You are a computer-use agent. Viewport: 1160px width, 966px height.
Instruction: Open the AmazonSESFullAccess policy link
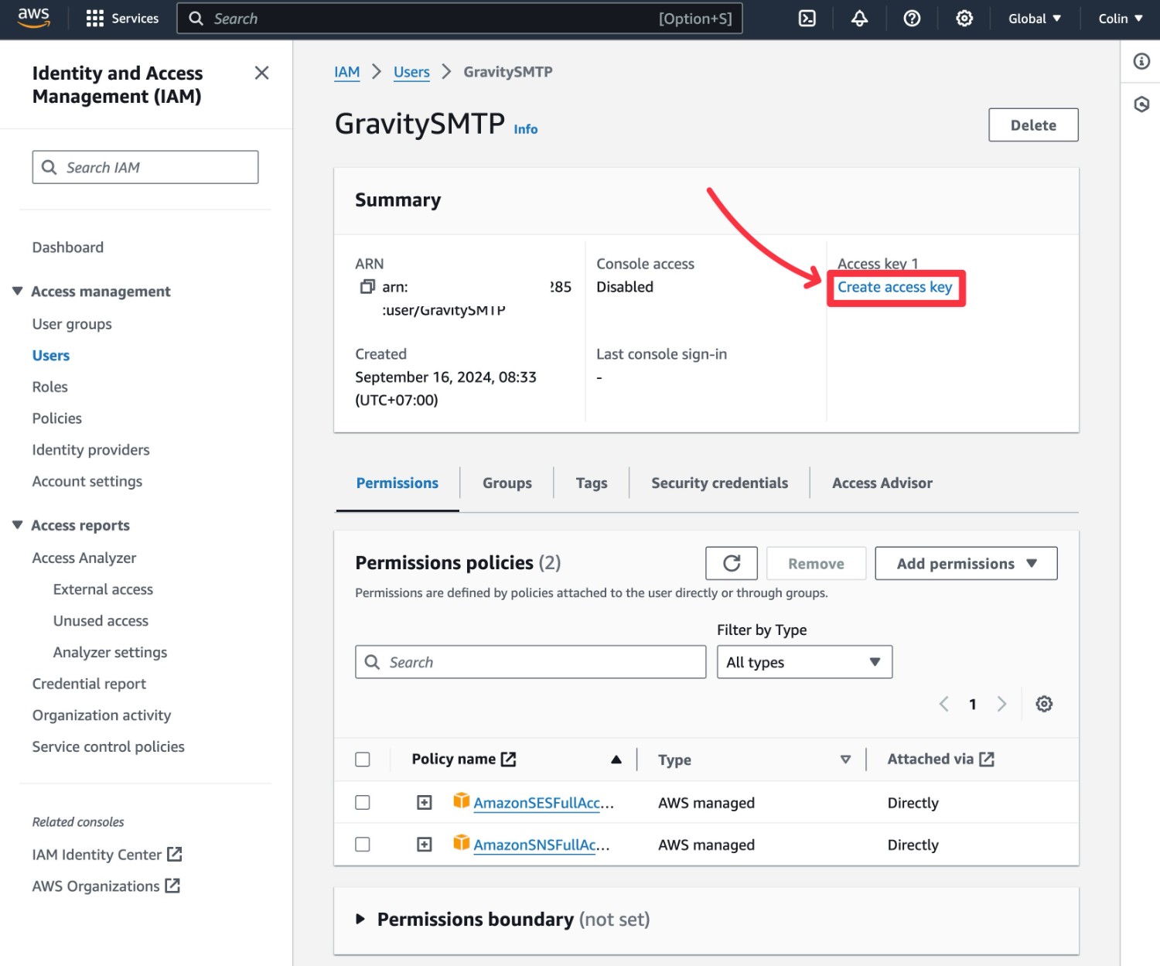point(544,803)
